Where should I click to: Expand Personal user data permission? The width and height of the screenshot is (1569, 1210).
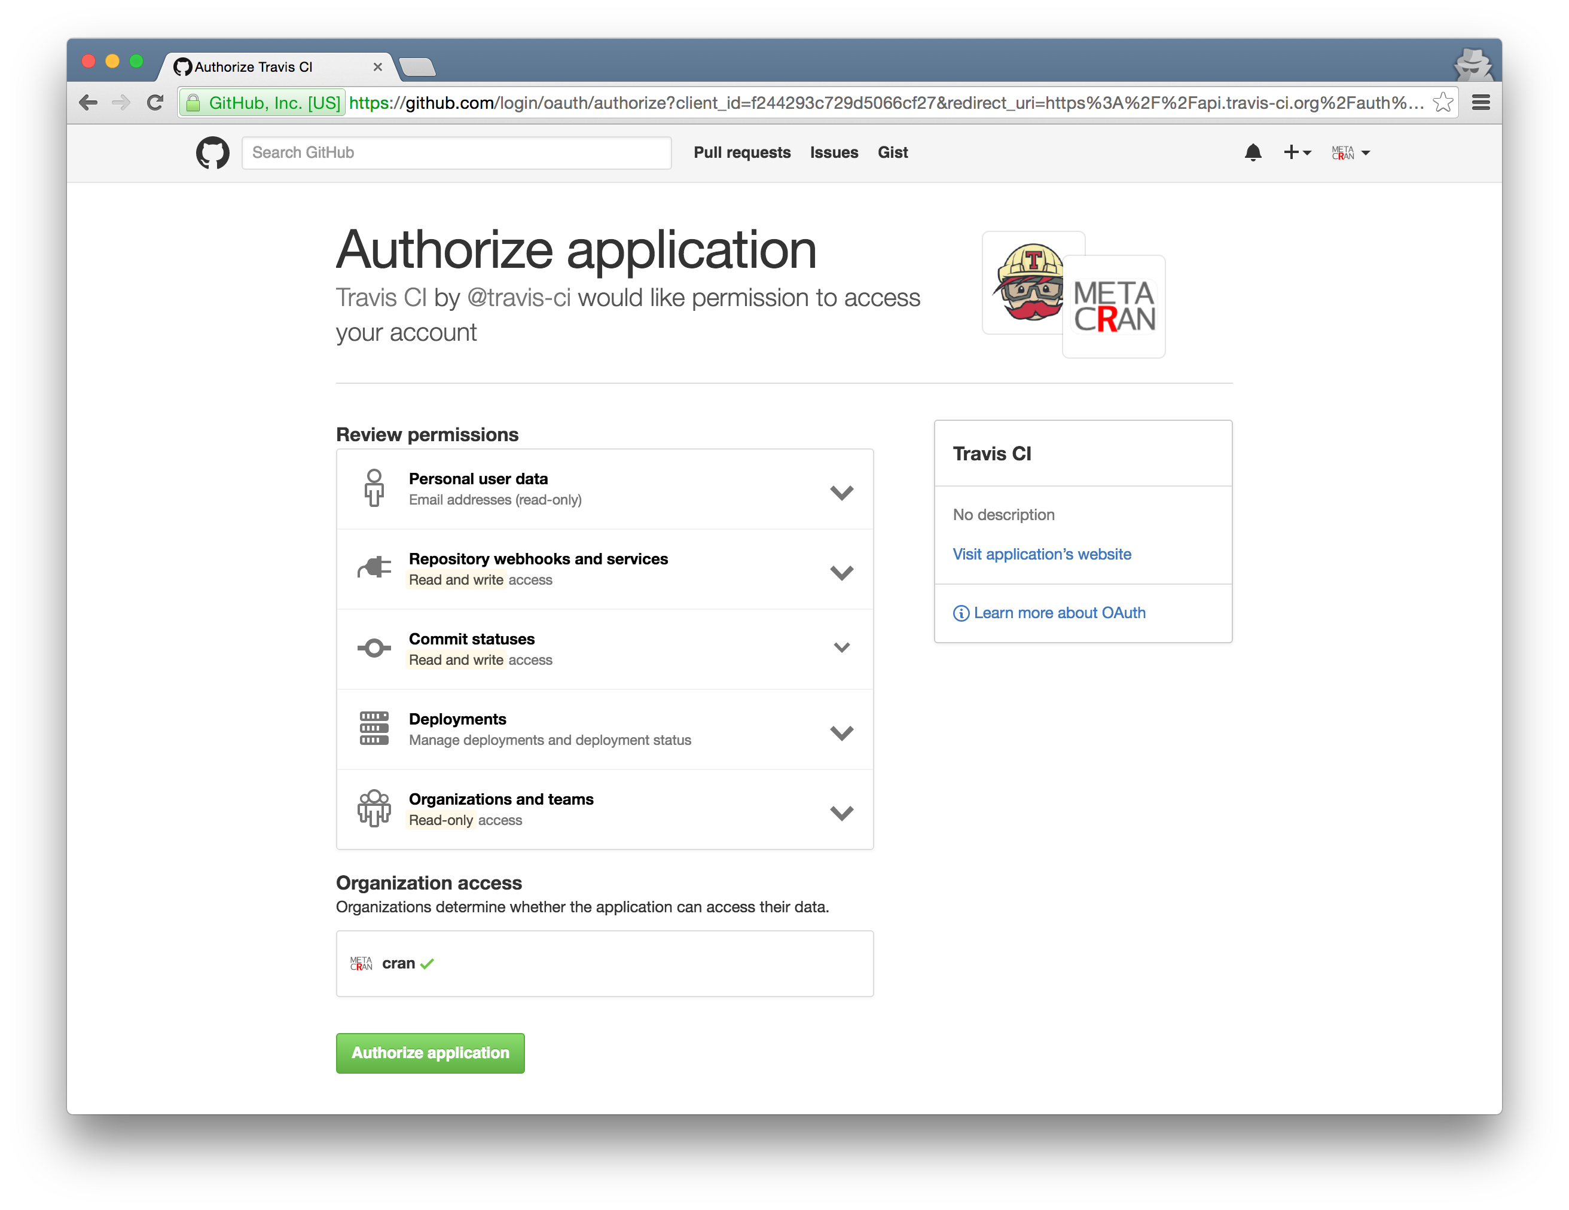841,492
